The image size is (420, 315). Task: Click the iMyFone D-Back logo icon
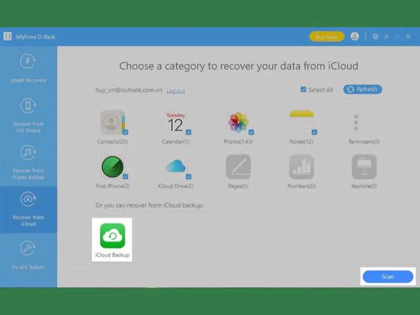[7, 36]
